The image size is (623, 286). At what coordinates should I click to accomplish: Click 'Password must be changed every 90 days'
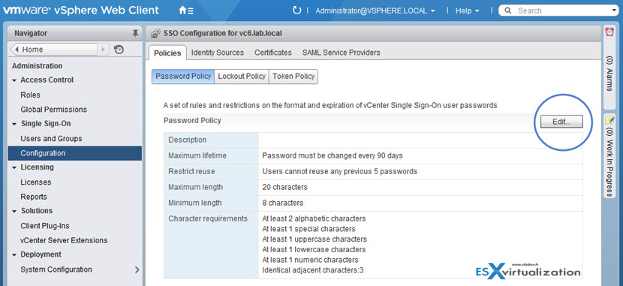[x=333, y=155]
